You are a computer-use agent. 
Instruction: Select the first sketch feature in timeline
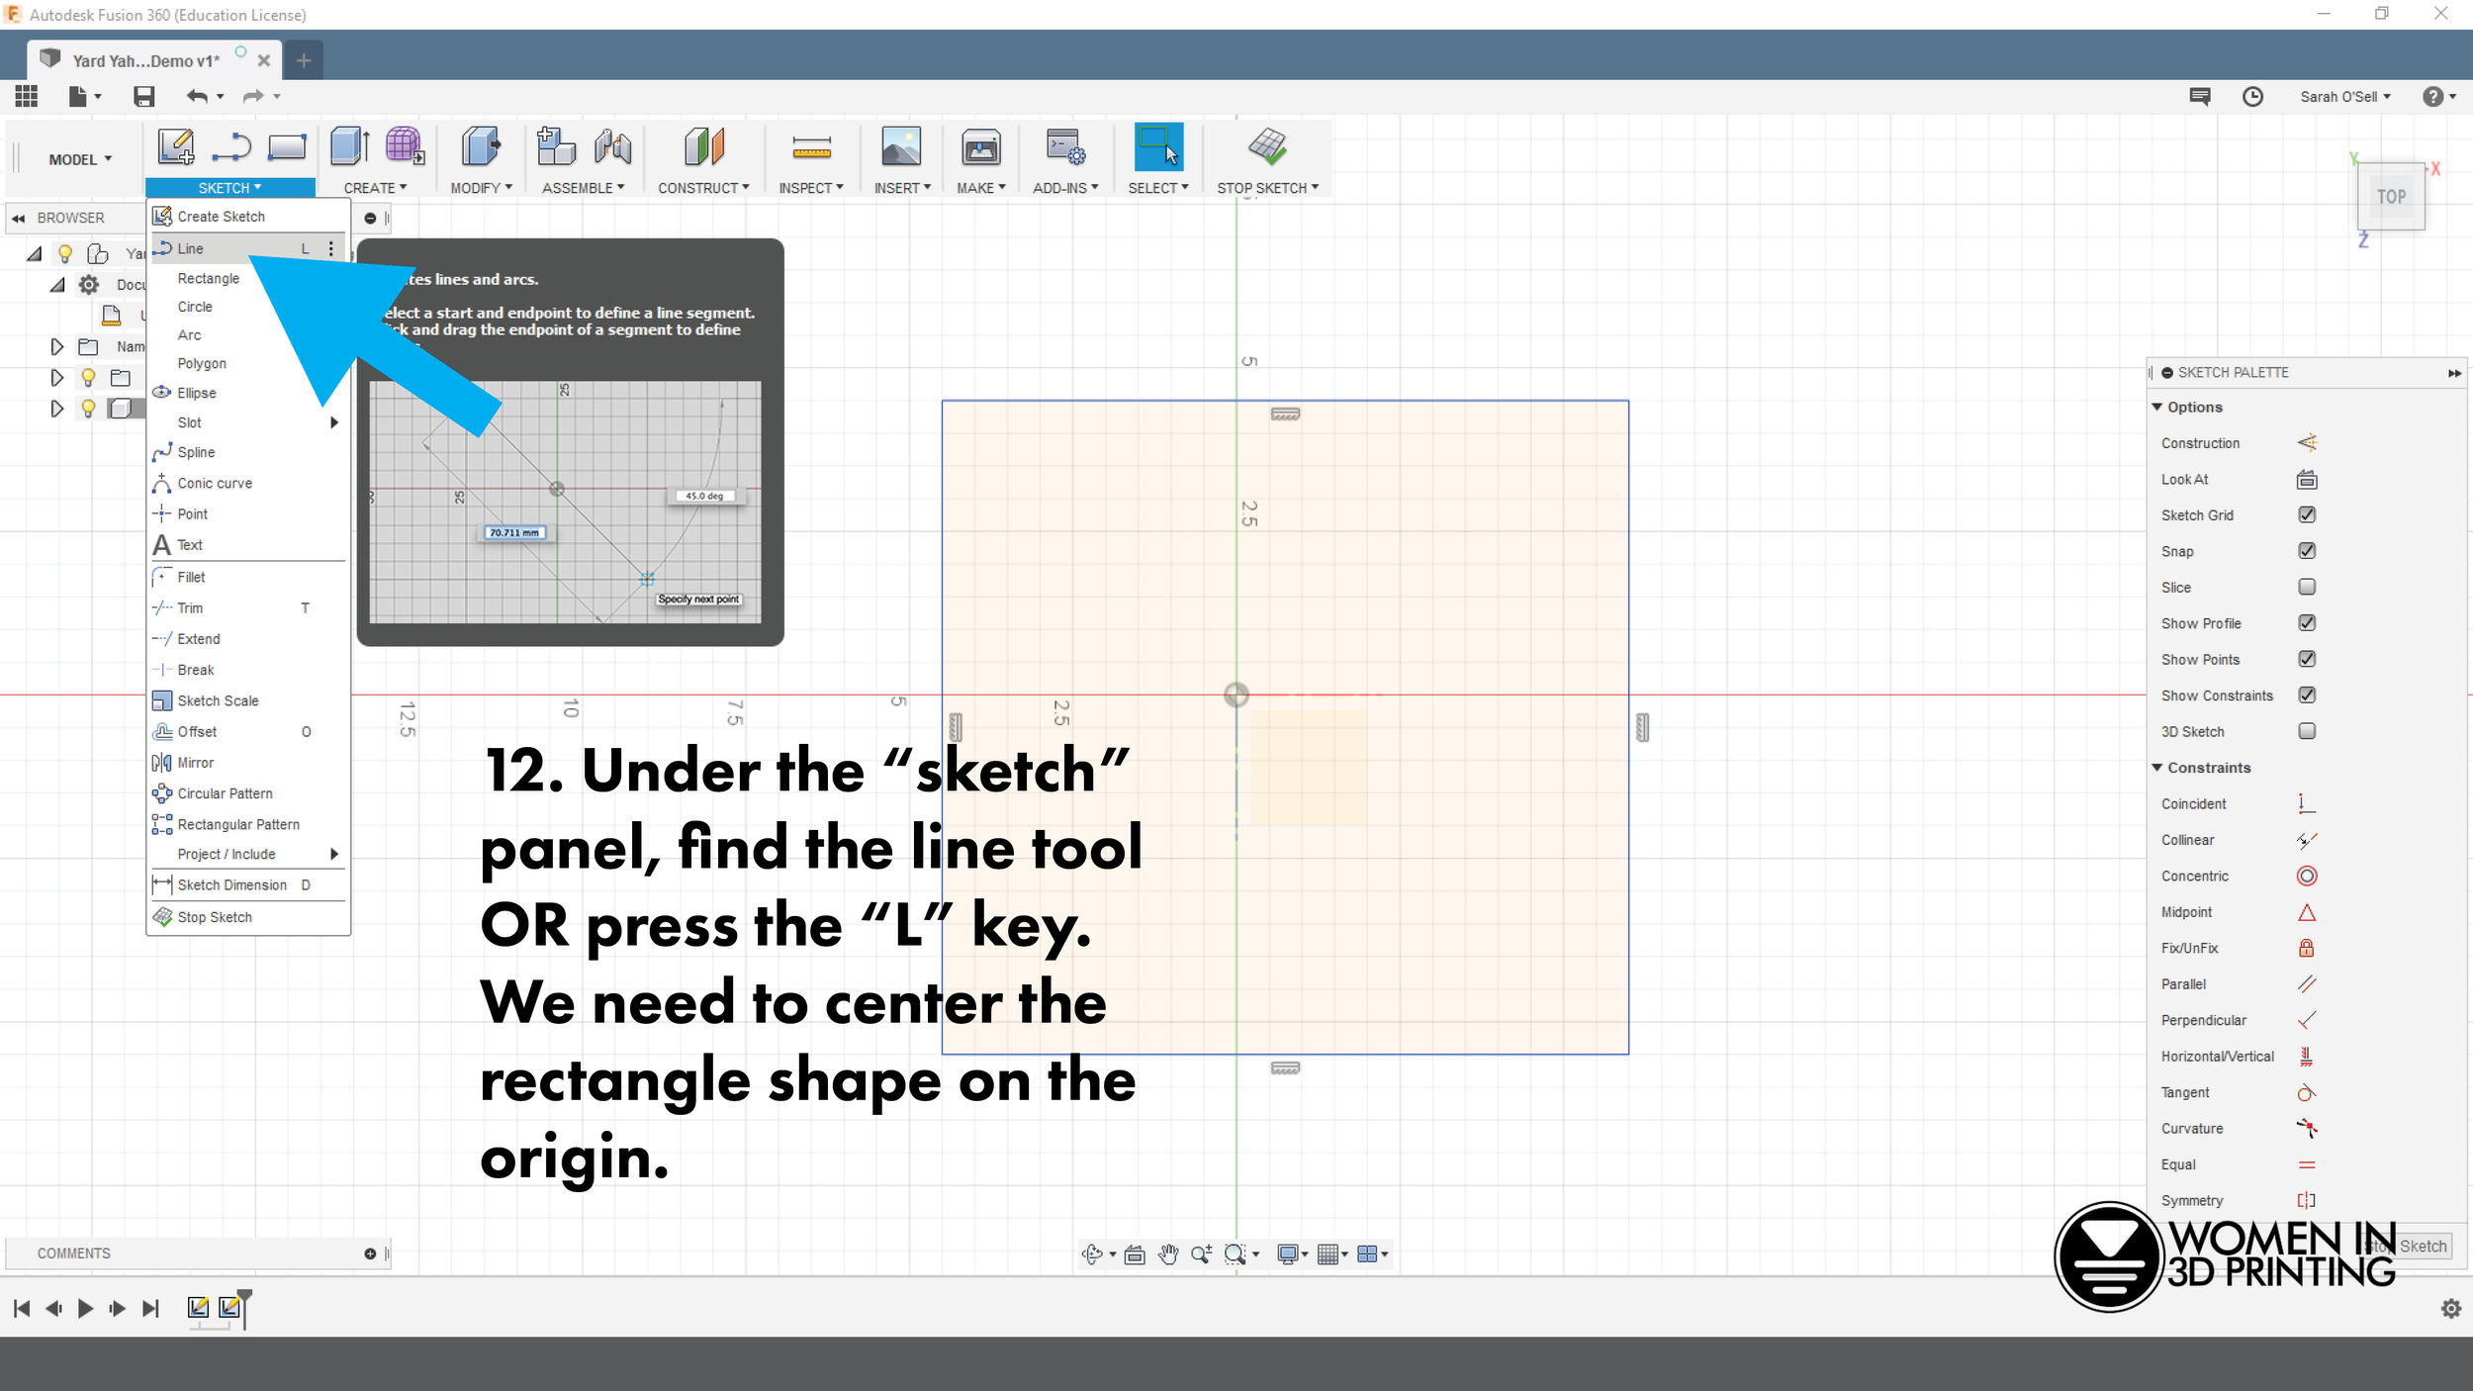click(x=198, y=1308)
